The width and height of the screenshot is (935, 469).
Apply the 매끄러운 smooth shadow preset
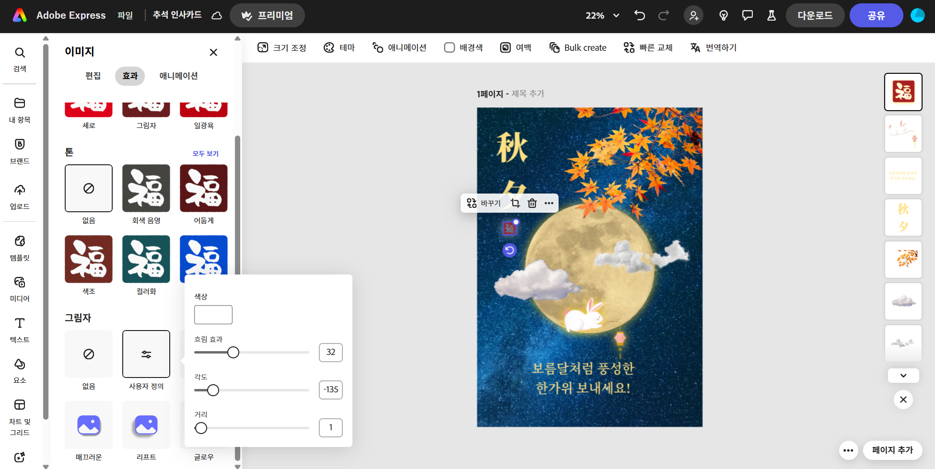[89, 425]
